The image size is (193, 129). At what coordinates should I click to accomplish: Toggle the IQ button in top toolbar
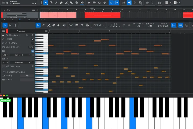point(111,3)
